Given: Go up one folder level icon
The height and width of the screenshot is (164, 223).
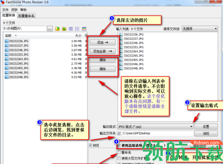Looking at the screenshot, I should tap(57, 29).
